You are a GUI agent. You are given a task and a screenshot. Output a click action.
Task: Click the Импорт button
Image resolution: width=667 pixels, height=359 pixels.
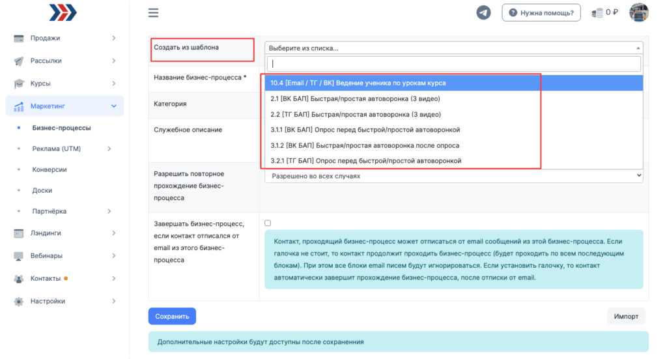click(626, 317)
